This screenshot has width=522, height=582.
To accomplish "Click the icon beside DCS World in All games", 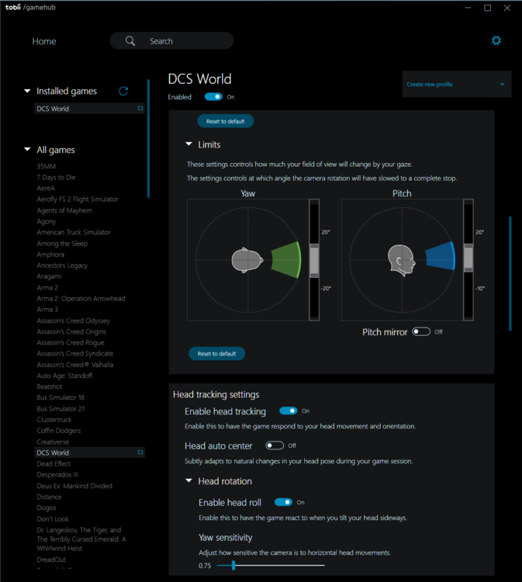I will pos(140,452).
